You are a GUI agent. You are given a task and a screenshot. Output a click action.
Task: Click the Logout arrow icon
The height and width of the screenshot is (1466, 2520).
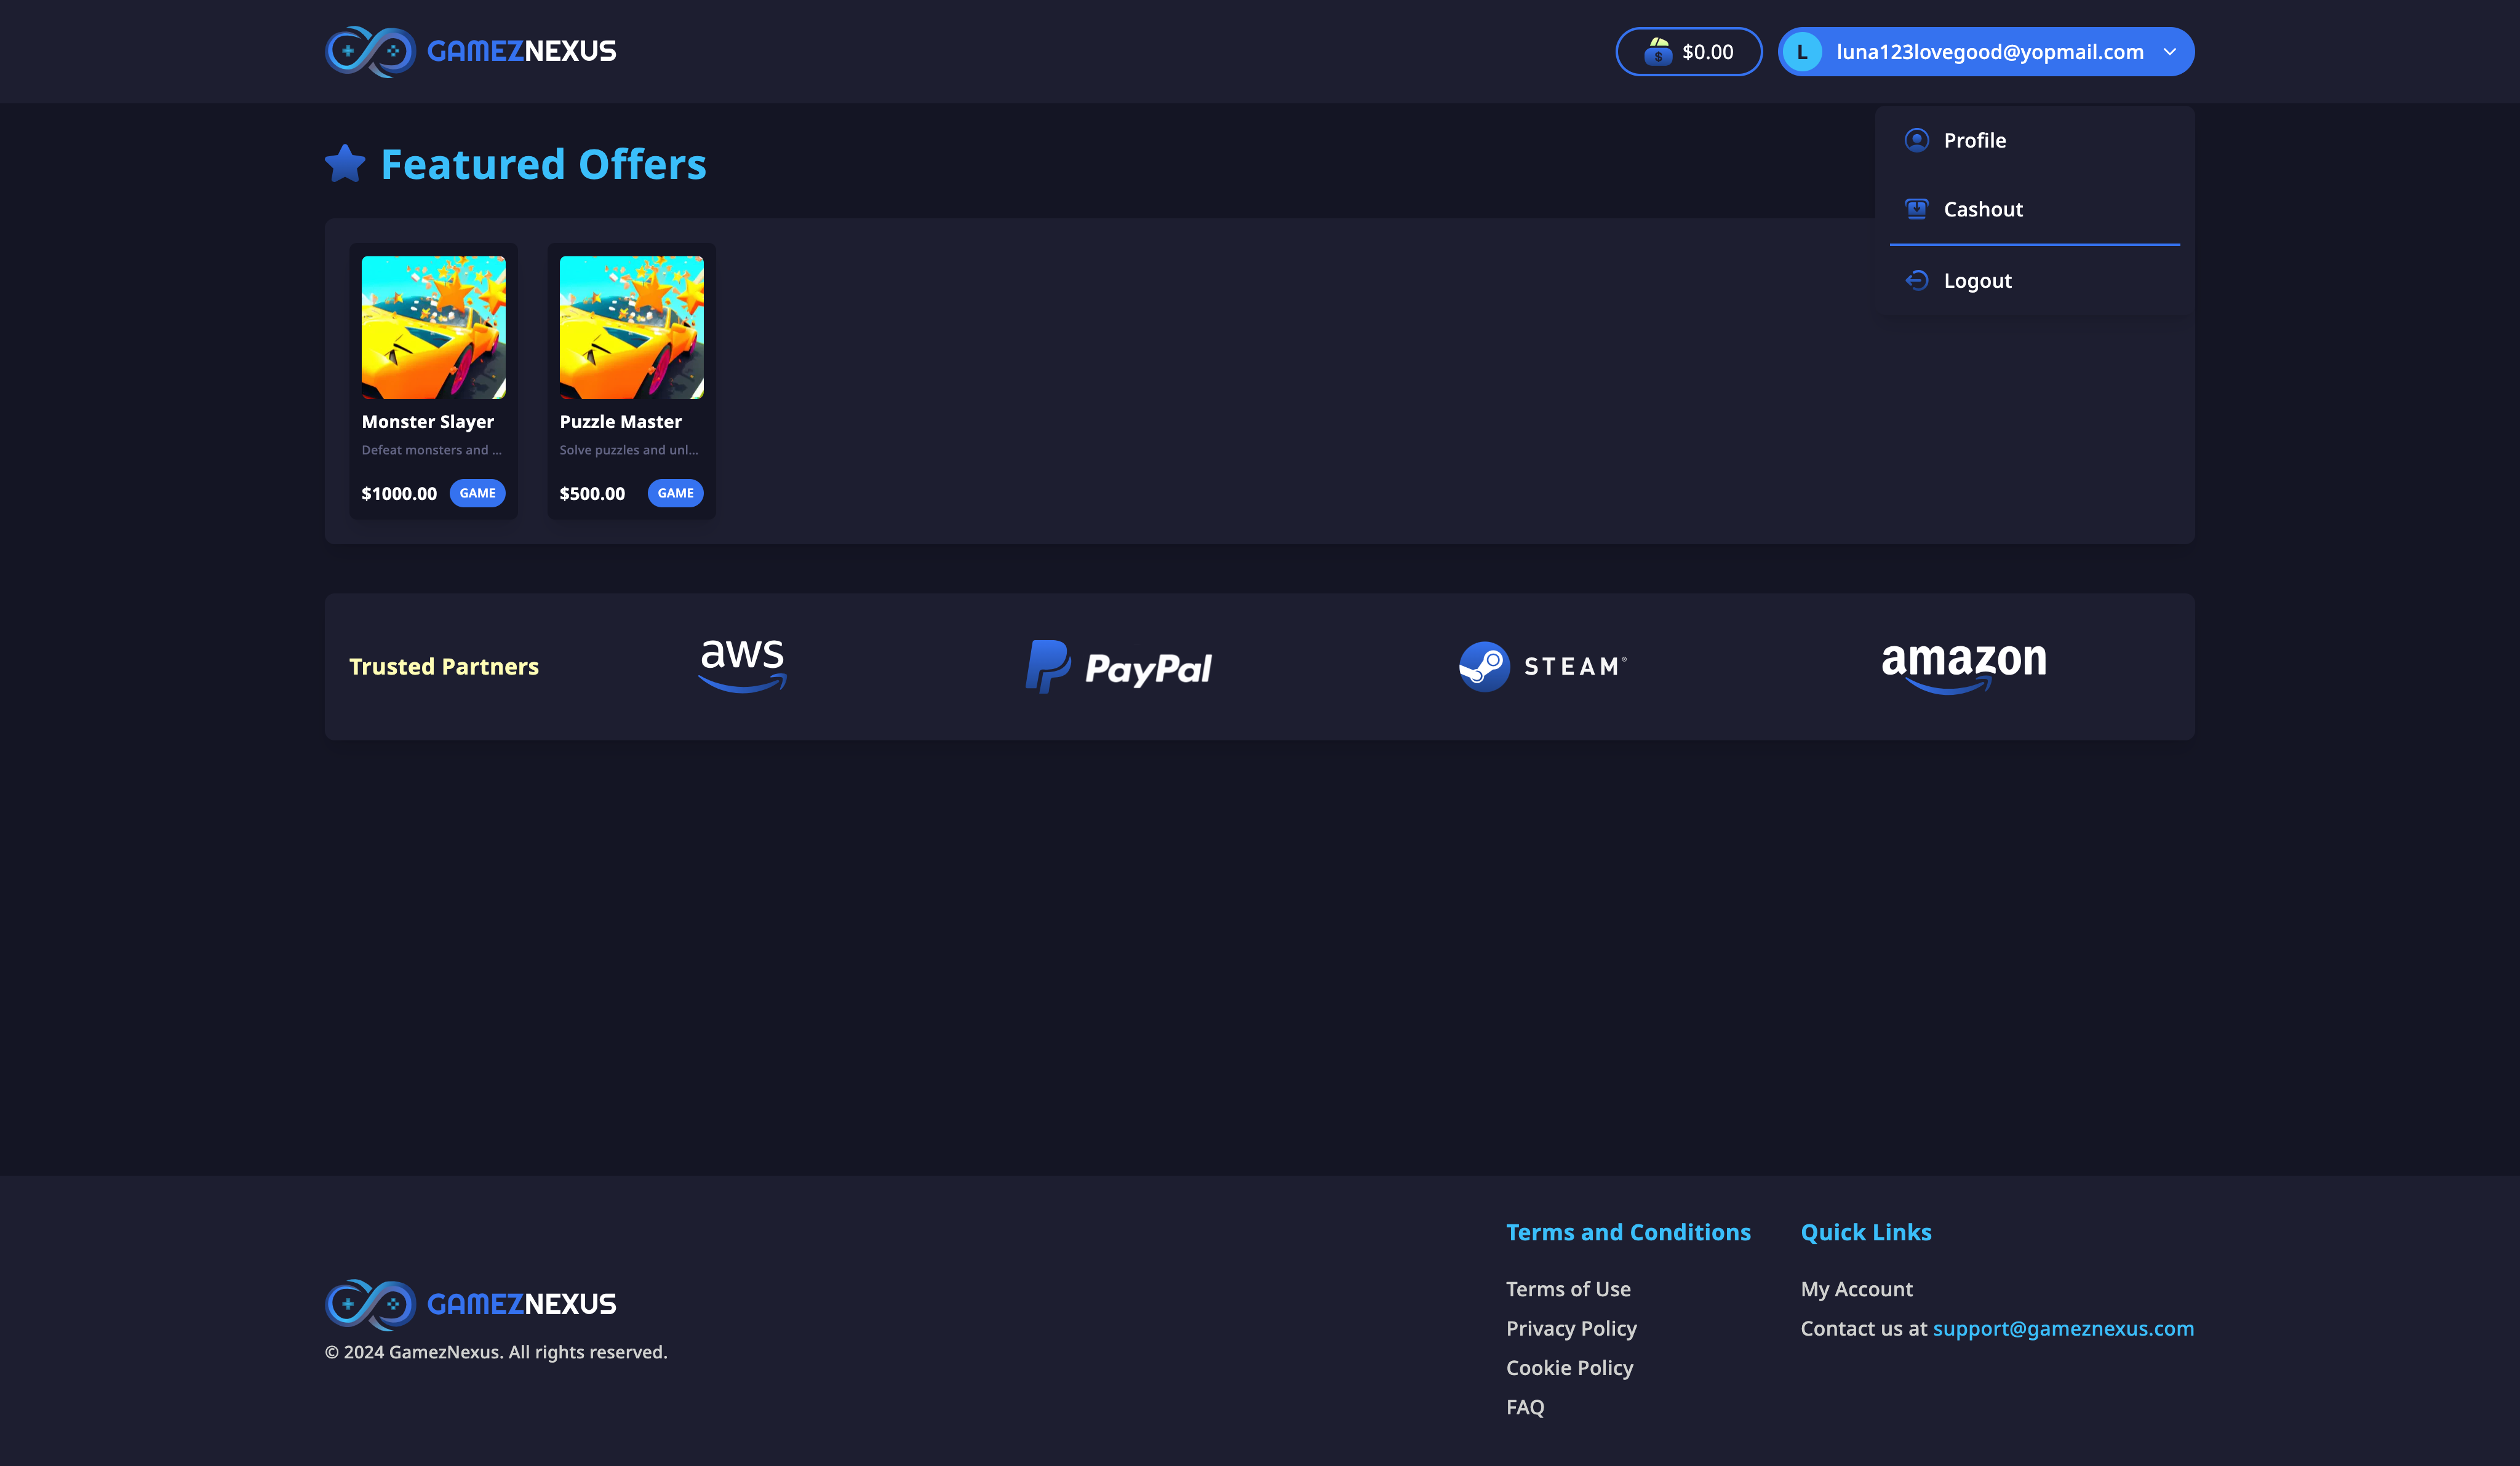pos(1916,281)
